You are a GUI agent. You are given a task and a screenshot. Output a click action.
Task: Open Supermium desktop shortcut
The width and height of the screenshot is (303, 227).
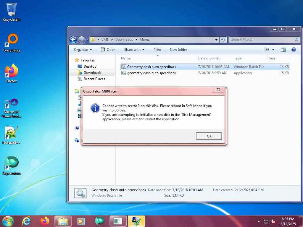pyautogui.click(x=12, y=166)
